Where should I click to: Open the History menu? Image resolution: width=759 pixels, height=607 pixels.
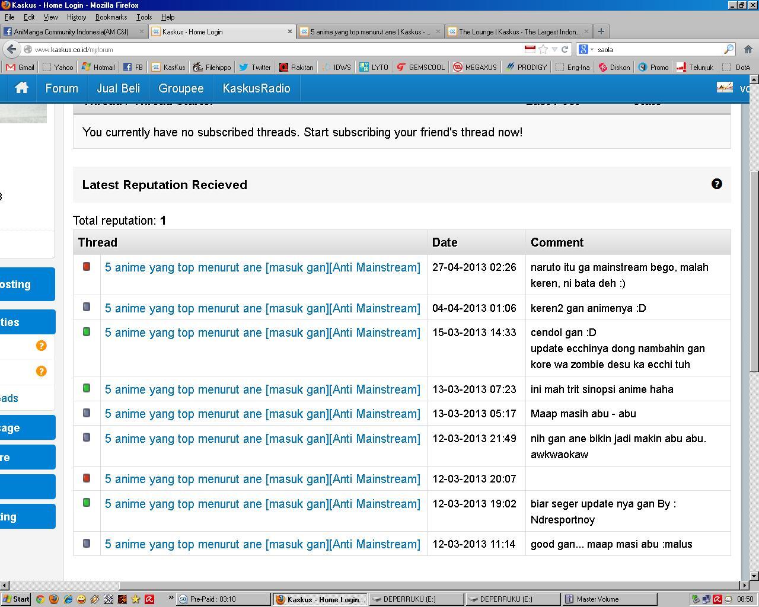(76, 17)
